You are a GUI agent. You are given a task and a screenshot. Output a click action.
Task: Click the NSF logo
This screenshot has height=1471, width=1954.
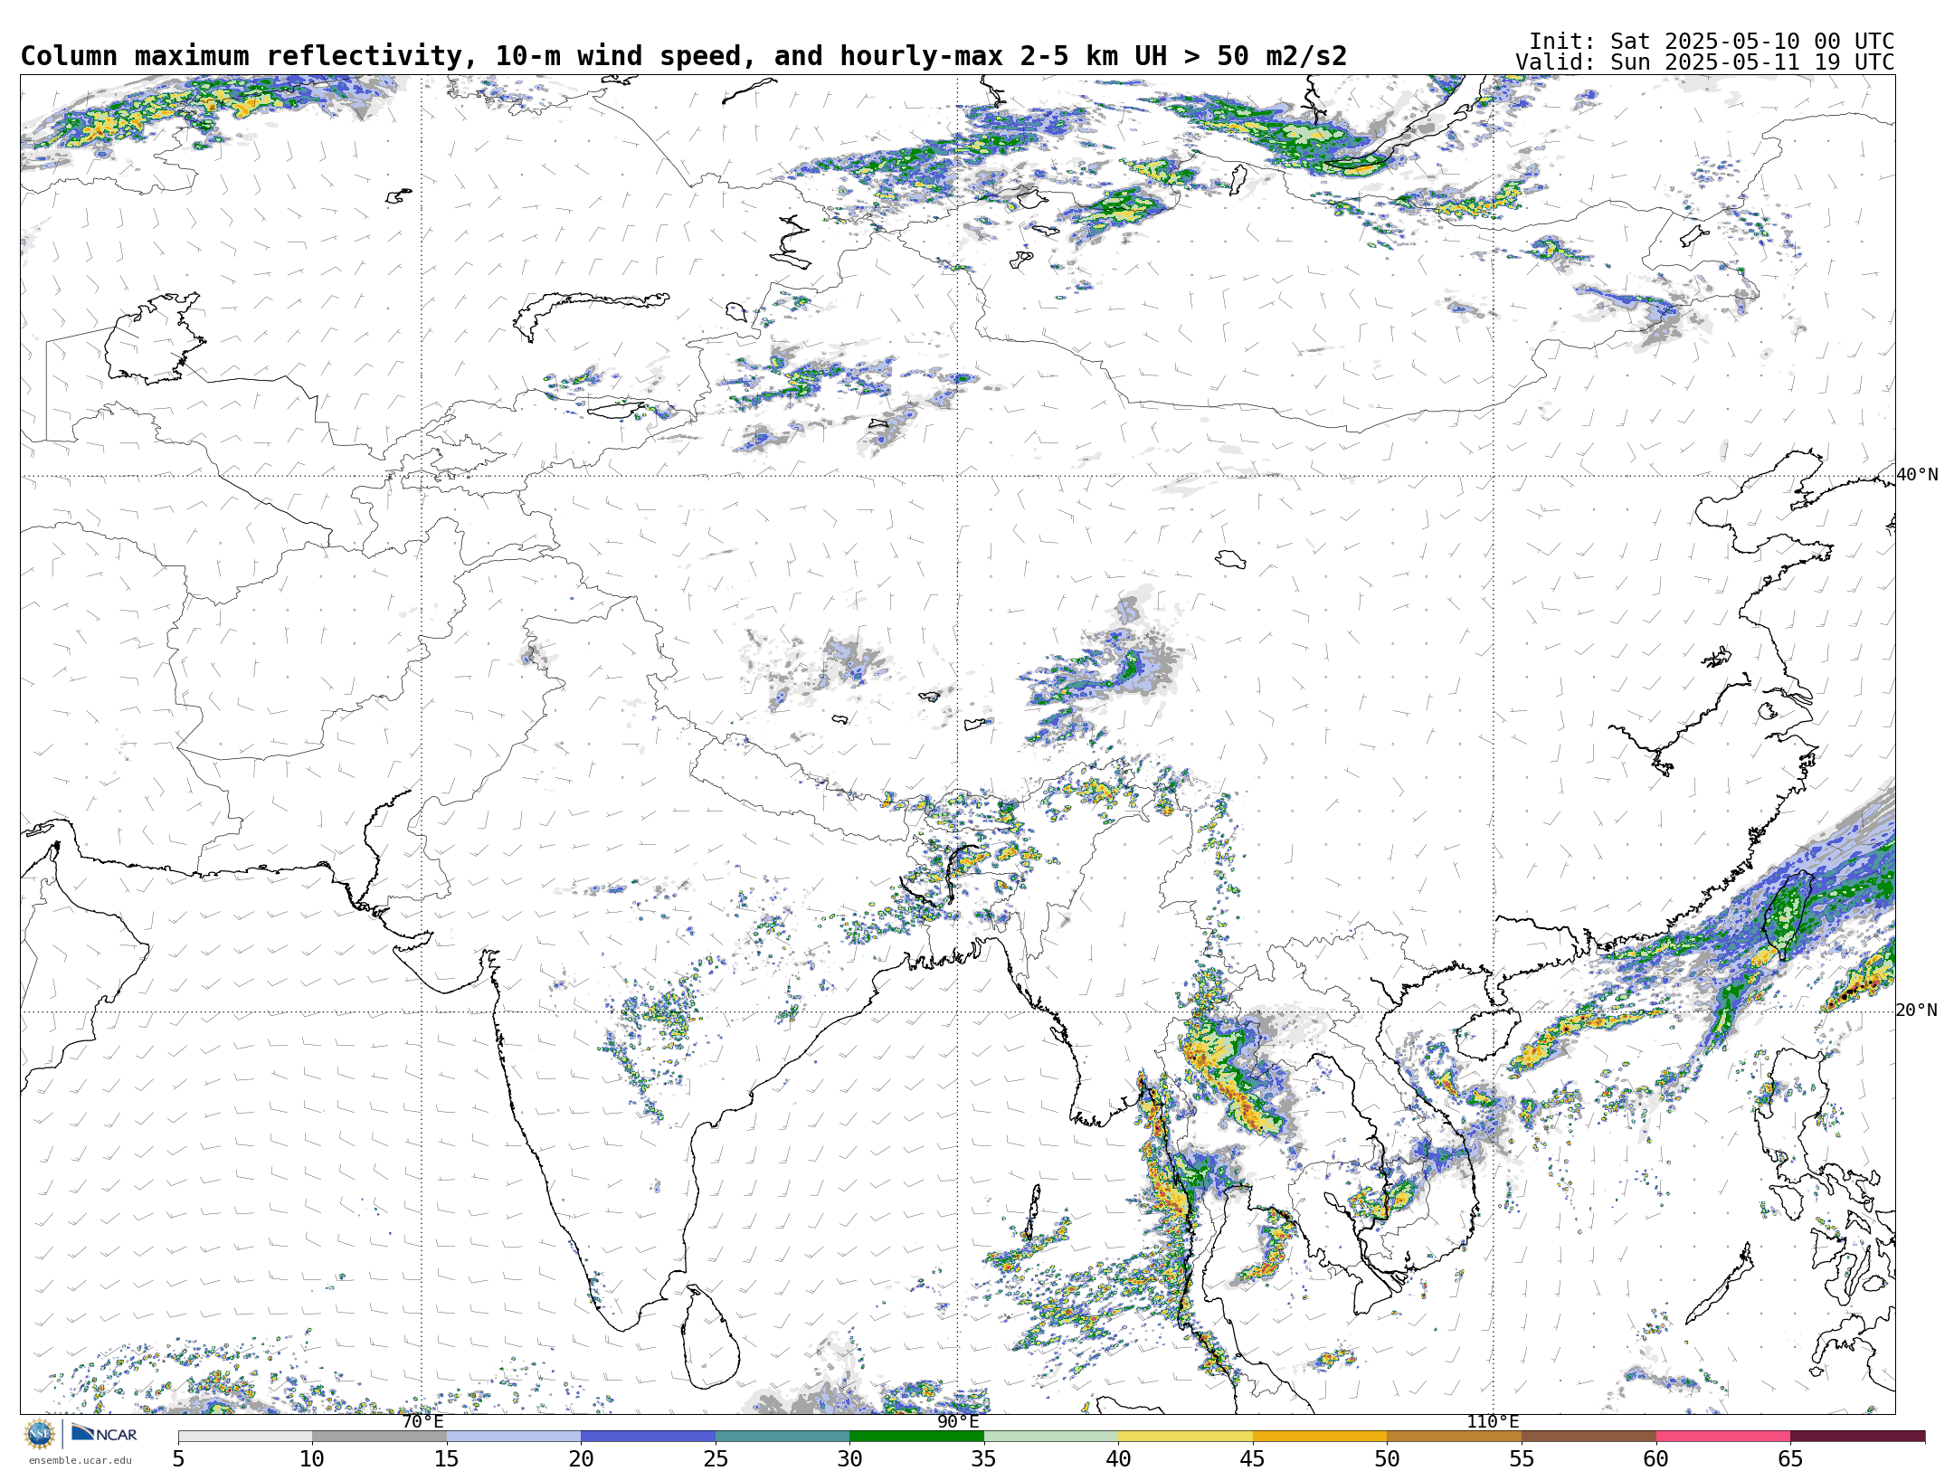tap(40, 1434)
